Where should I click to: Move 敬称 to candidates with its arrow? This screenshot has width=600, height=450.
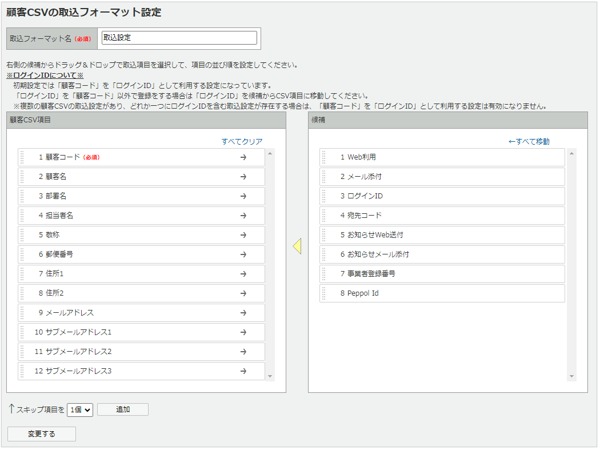[x=245, y=235]
